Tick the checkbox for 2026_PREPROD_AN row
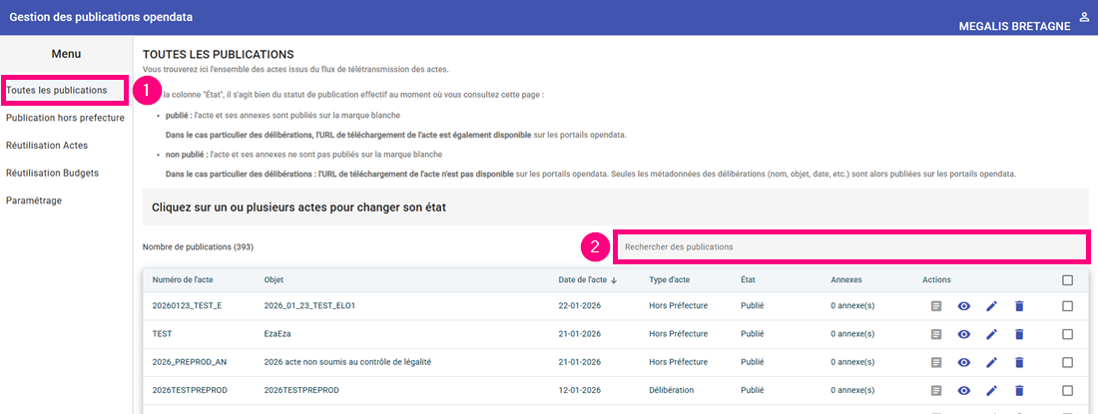Image resolution: width=1098 pixels, height=414 pixels. pyautogui.click(x=1068, y=362)
